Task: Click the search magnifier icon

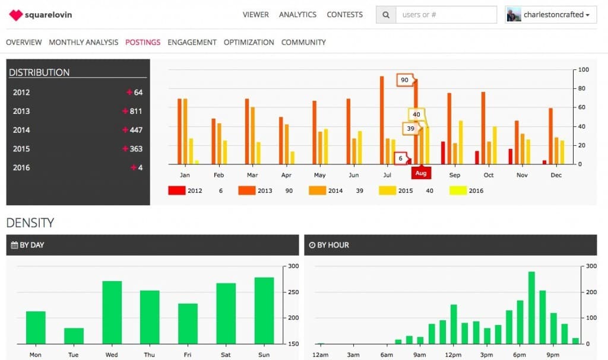Action: [x=386, y=15]
